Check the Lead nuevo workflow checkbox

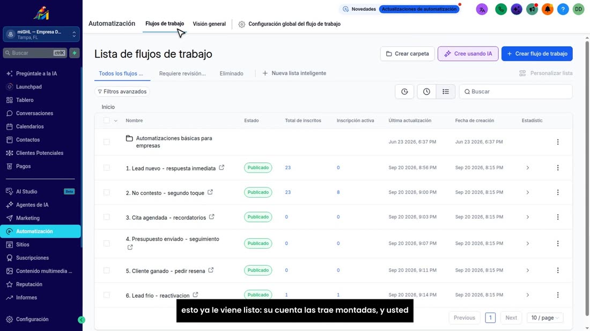pos(107,168)
